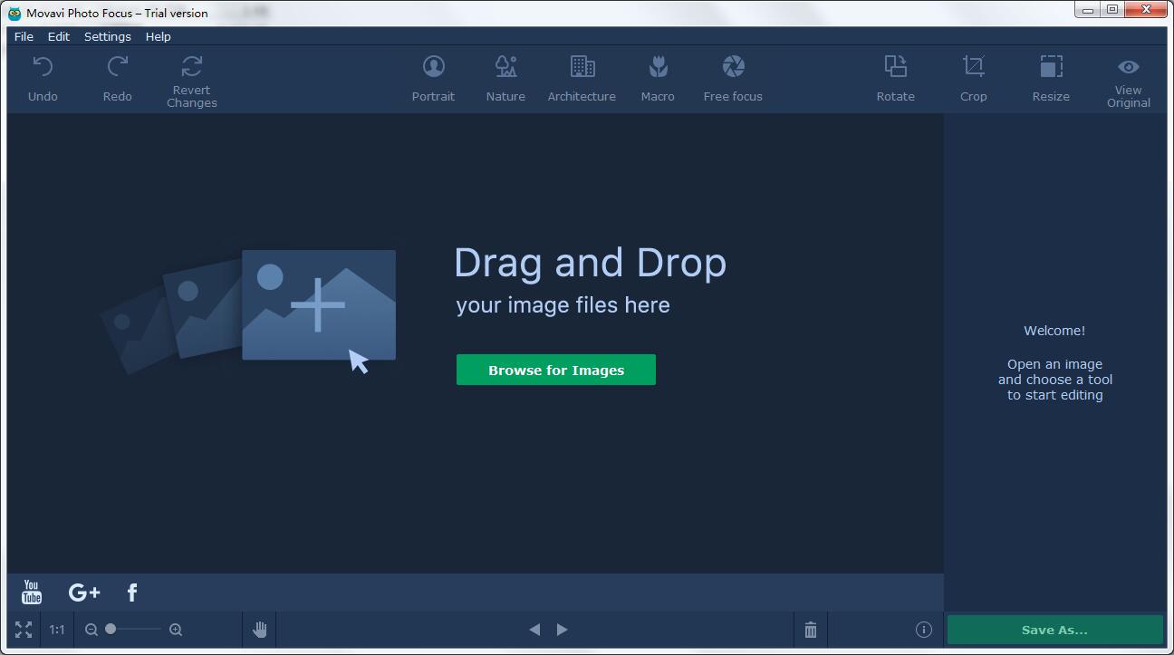Screen dimensions: 1174x655
Task: Select the Architecture focus preset
Action: pos(582,78)
